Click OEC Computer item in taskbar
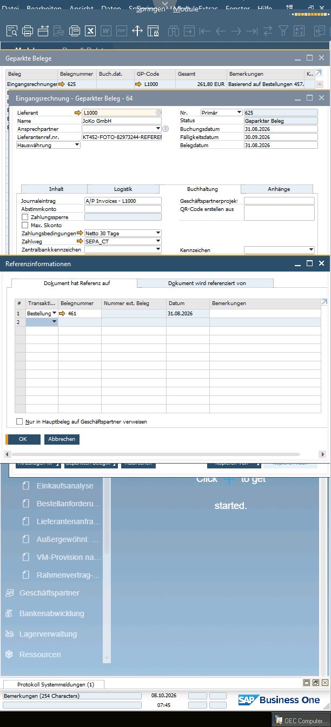This screenshot has height=727, width=331. pyautogui.click(x=301, y=721)
